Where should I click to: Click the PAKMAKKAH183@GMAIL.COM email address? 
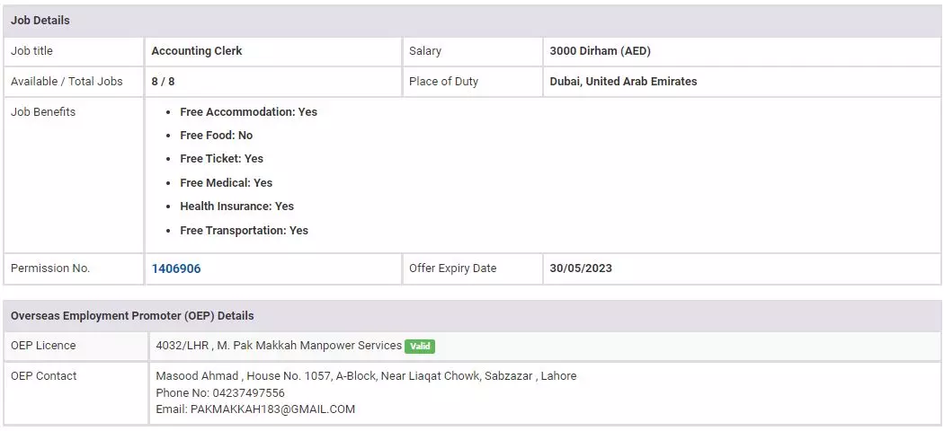click(272, 409)
